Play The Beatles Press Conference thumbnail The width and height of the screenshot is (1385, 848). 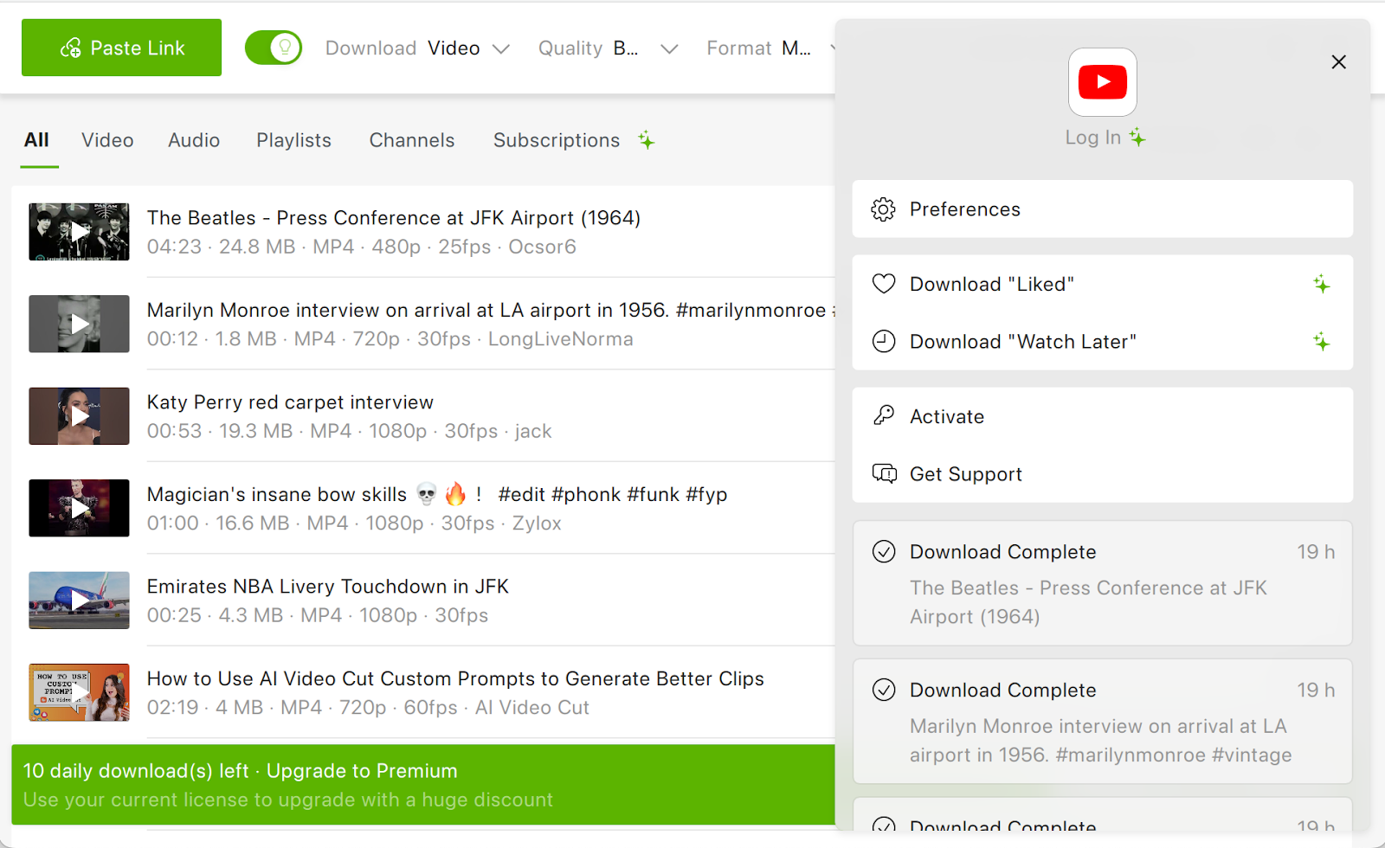click(79, 232)
